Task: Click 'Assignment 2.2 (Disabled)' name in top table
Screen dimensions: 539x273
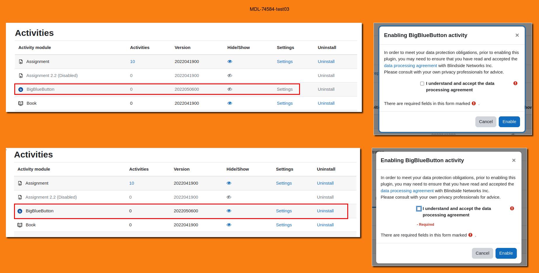Action: click(x=52, y=76)
